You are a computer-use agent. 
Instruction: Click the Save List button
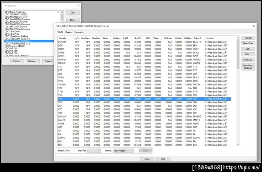point(248,60)
